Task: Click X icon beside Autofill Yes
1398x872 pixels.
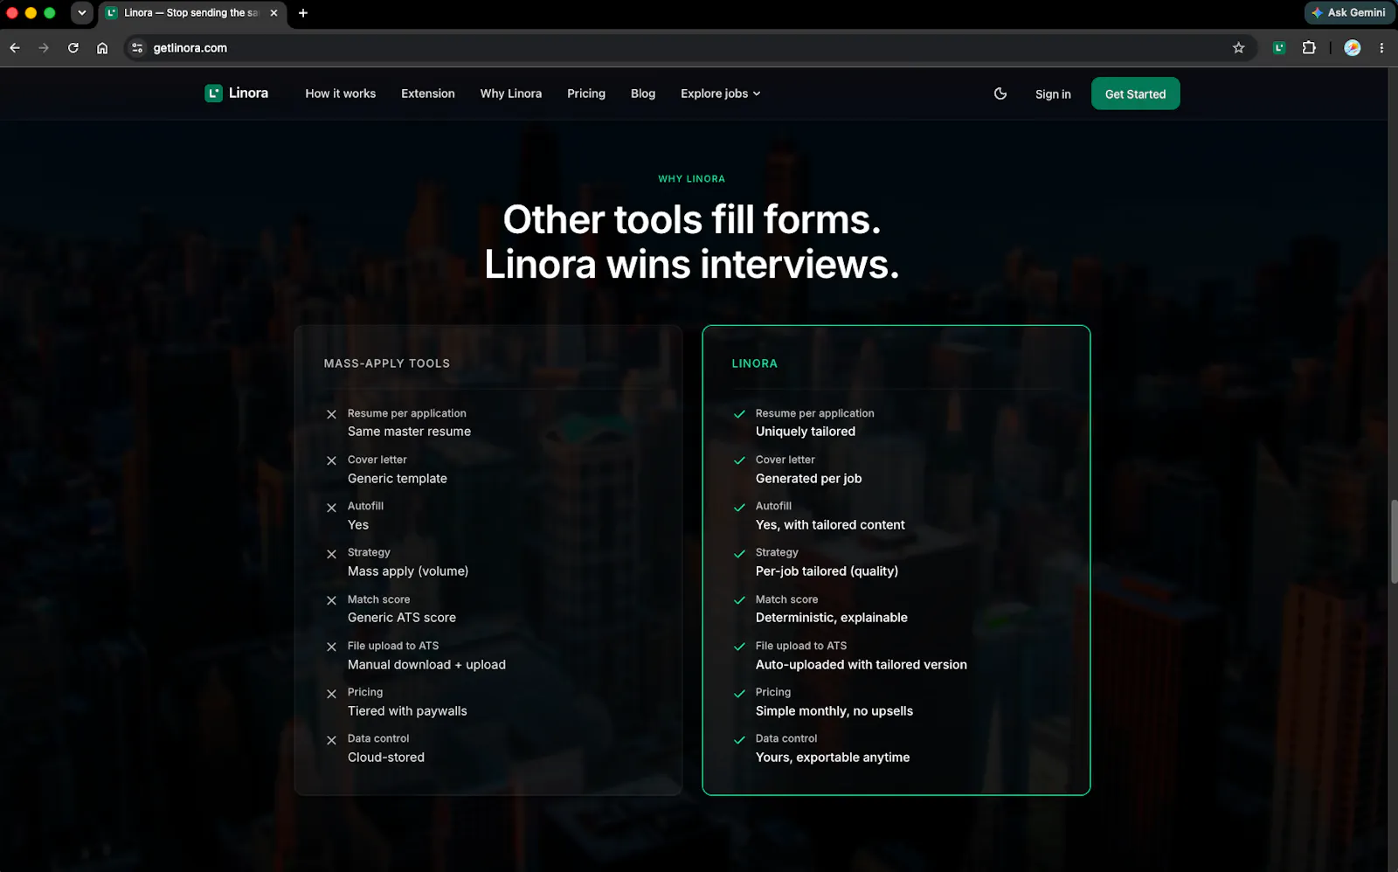Action: pyautogui.click(x=331, y=508)
